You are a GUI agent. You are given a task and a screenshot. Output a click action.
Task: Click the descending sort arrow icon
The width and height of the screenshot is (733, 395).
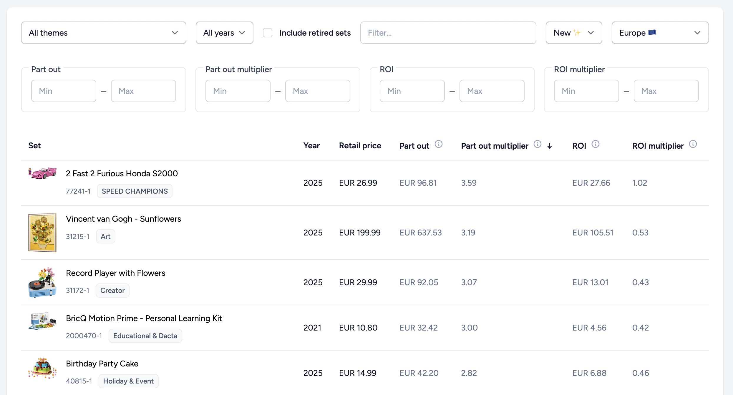550,146
